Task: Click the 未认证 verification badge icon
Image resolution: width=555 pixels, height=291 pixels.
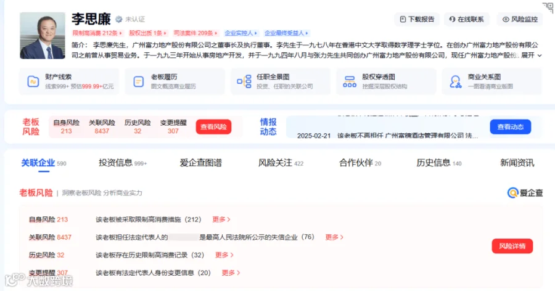Action: click(119, 19)
